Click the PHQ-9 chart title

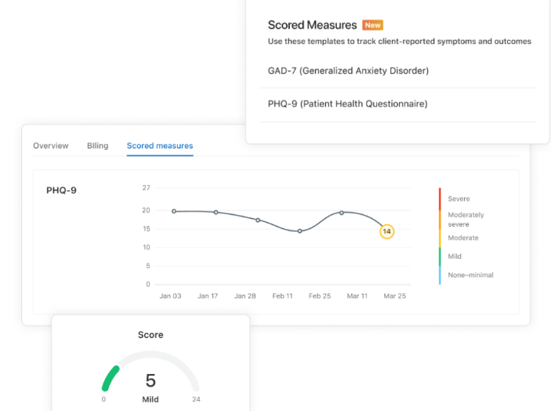(61, 190)
